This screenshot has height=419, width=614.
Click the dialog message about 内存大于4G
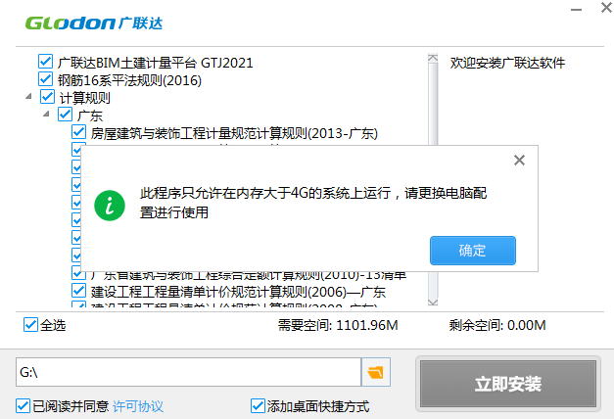pos(313,203)
